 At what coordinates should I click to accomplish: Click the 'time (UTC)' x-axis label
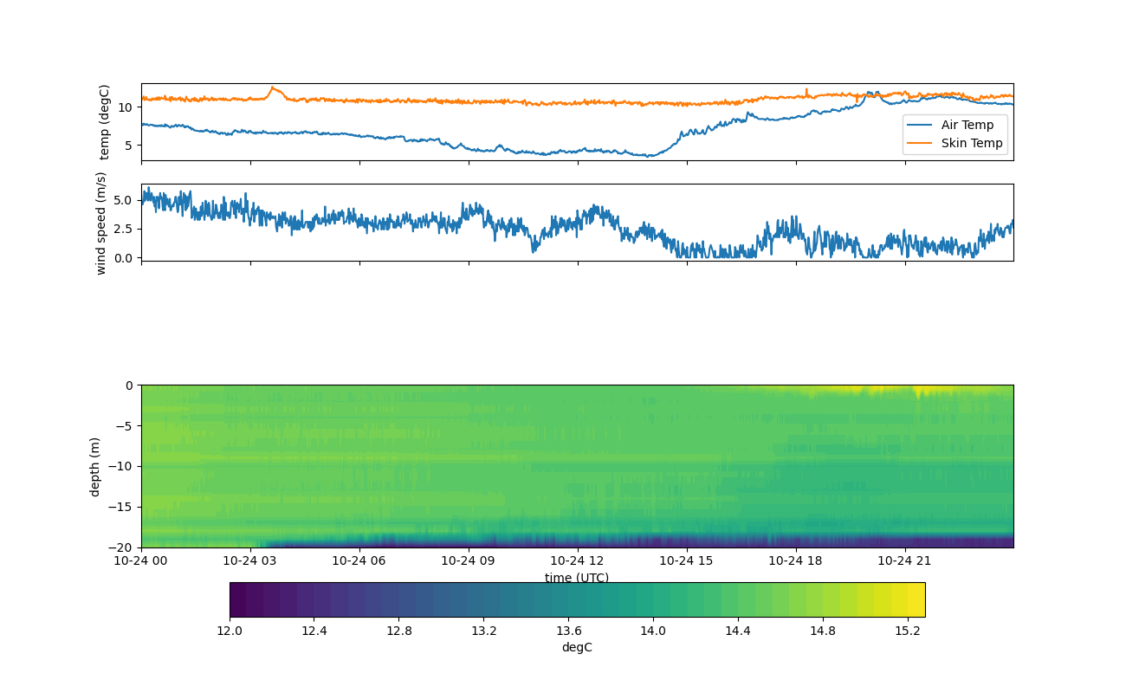click(577, 578)
